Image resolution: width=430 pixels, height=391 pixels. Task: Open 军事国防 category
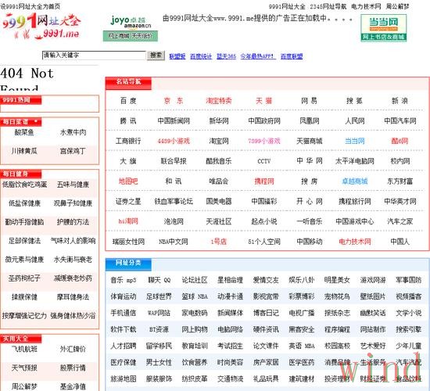coord(408,280)
